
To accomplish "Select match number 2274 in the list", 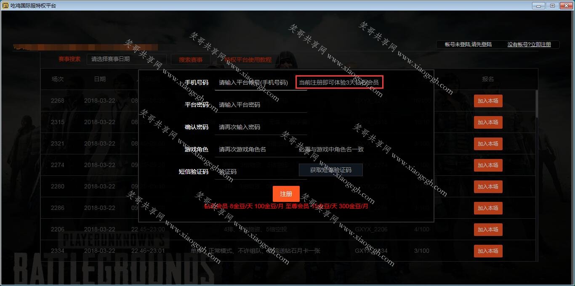I will point(58,165).
